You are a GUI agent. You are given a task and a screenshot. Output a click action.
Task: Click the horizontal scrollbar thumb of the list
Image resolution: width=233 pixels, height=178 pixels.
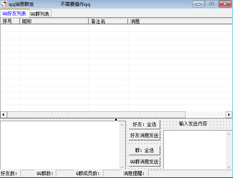click(96, 114)
